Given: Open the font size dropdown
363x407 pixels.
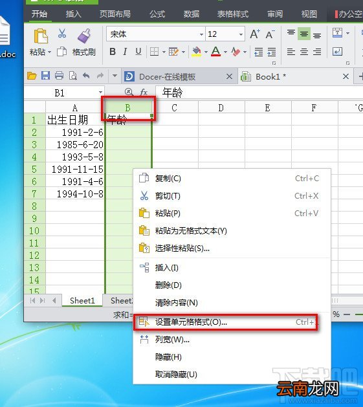Looking at the screenshot, I should (x=241, y=34).
